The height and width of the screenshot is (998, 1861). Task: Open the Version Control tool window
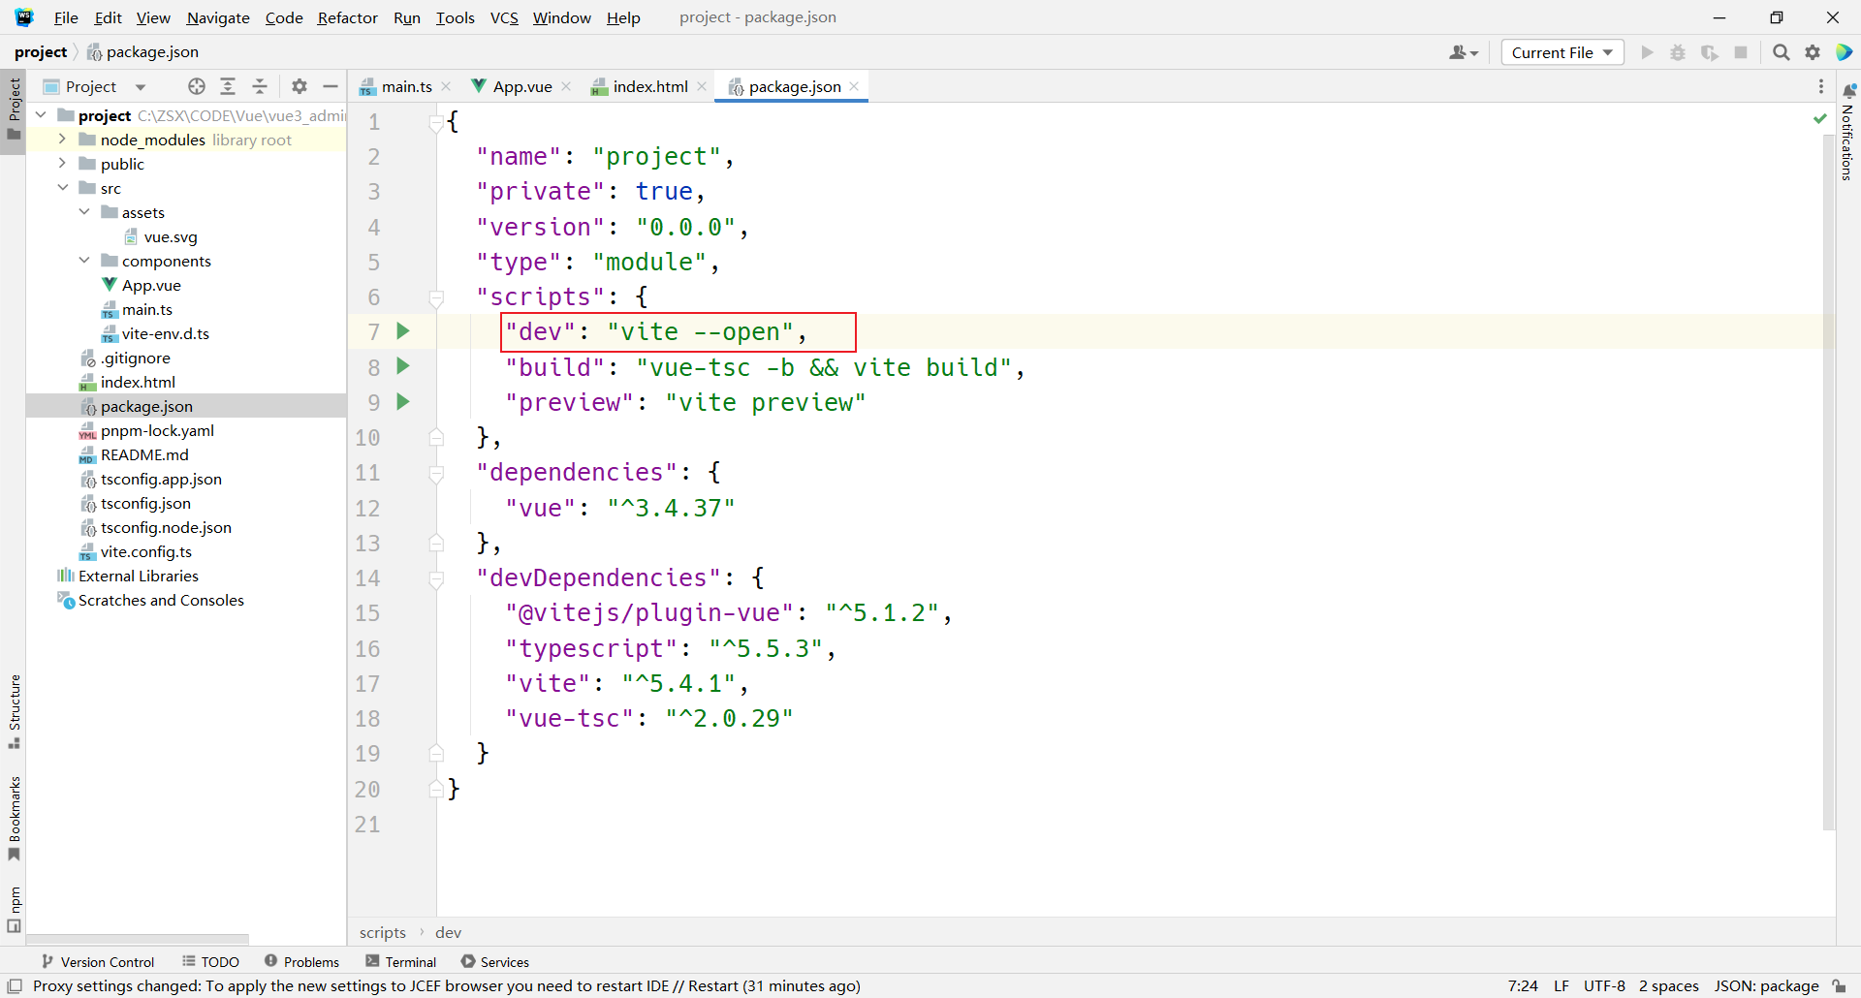pyautogui.click(x=97, y=961)
